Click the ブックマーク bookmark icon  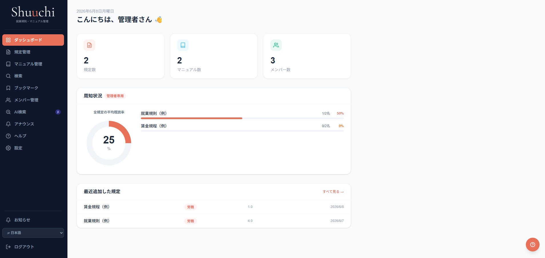8,88
